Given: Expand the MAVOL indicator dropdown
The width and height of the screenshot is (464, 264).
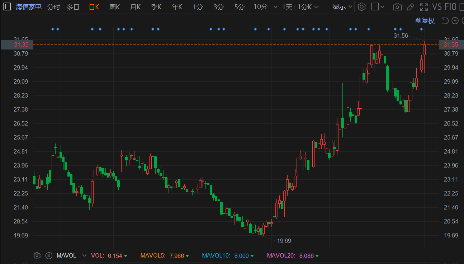Looking at the screenshot, I should click(84, 256).
